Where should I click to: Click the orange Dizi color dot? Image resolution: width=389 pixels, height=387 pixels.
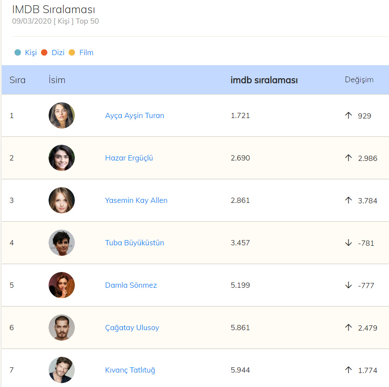44,52
